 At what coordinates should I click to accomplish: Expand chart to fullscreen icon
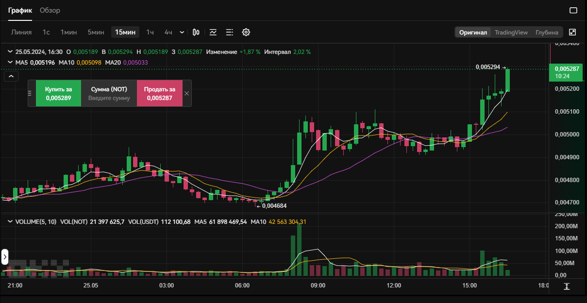(572, 32)
